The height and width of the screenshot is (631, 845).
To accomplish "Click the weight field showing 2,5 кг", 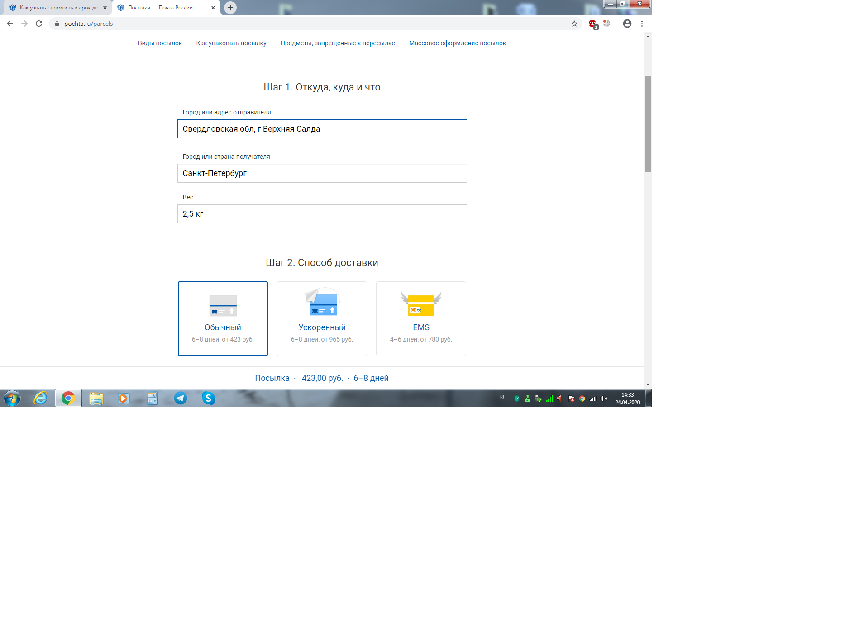I will tap(322, 214).
